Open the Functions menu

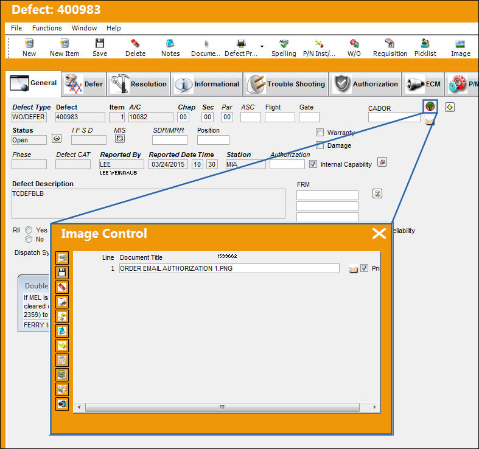tap(47, 28)
